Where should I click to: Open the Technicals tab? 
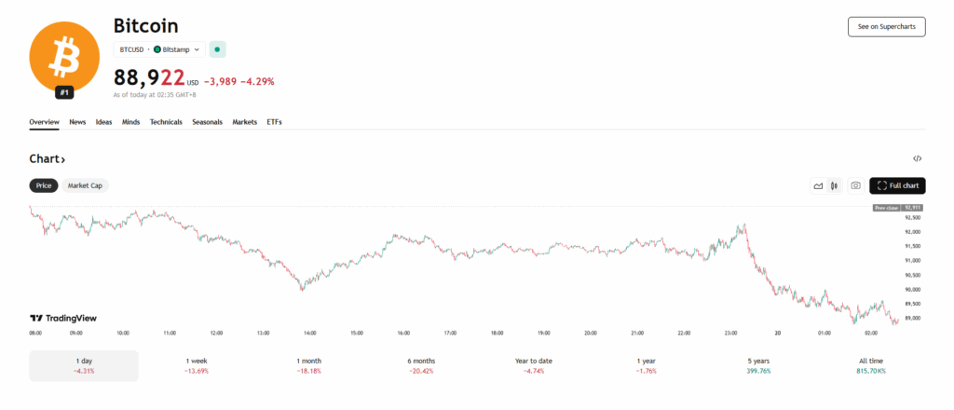(x=166, y=122)
